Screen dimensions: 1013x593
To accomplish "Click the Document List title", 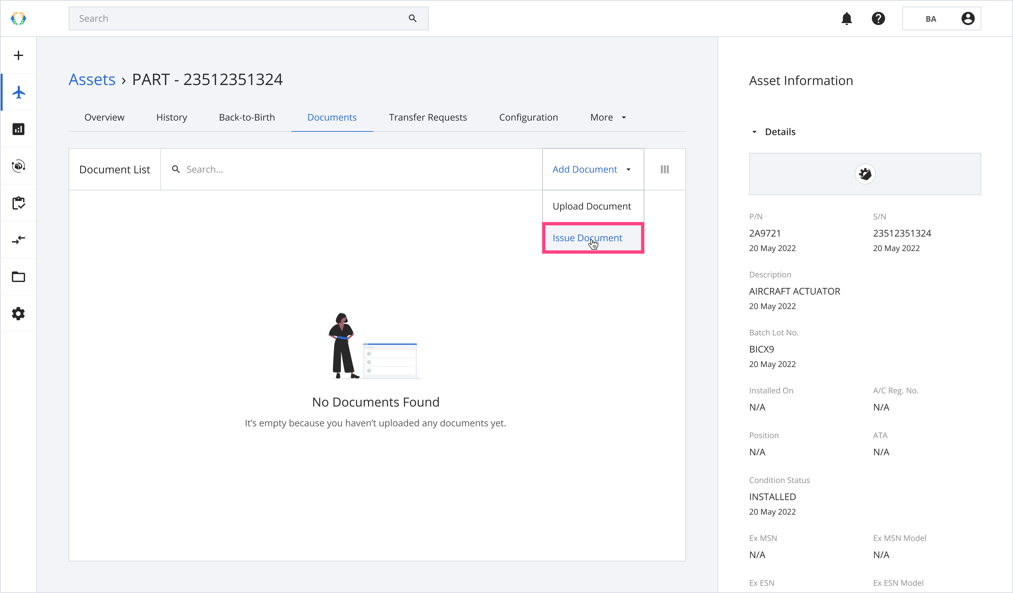I will tap(114, 169).
